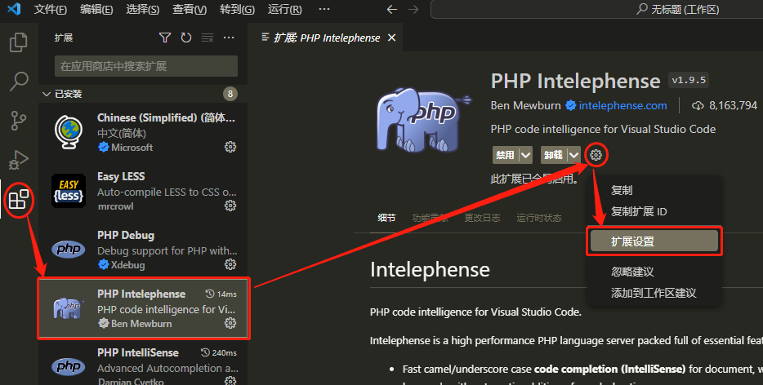This screenshot has width=763, height=385.
Task: Open gear settings for PHP Debug extension
Action: [230, 264]
